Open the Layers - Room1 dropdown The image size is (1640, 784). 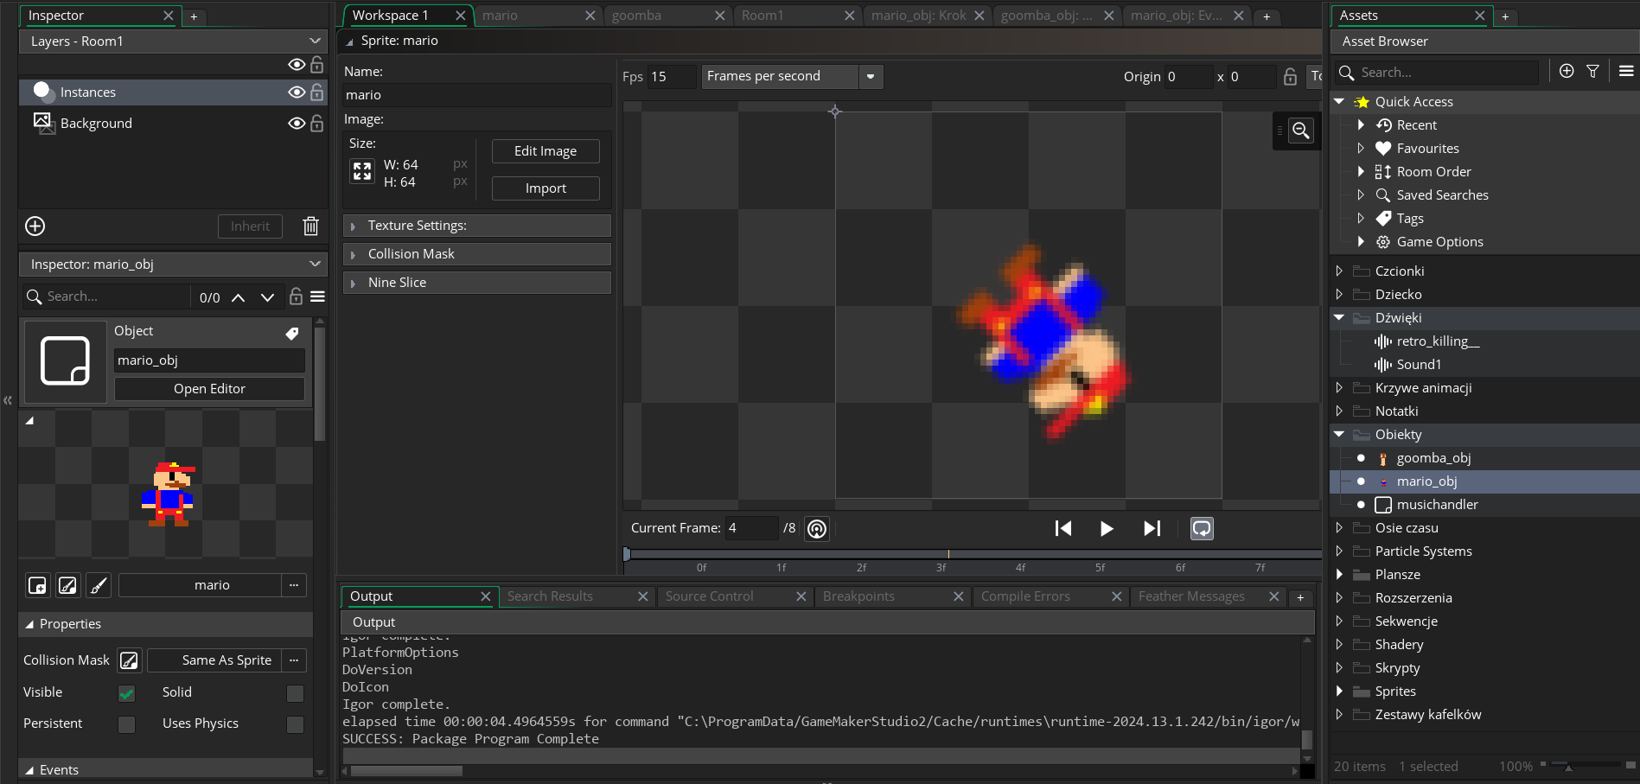point(173,41)
